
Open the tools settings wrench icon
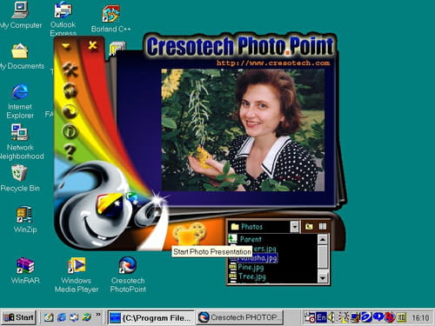point(70,70)
